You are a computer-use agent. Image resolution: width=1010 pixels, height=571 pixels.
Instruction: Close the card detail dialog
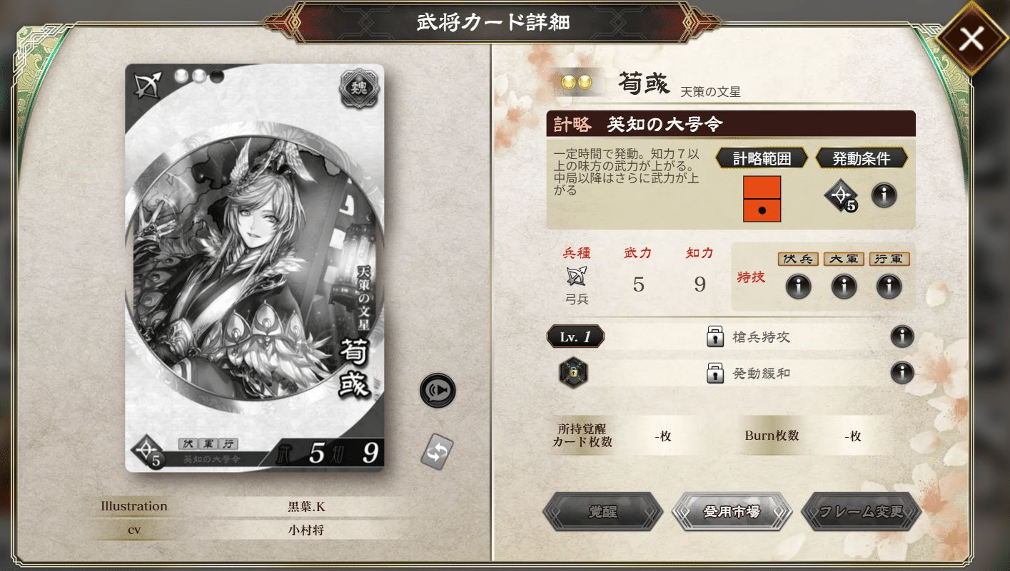[x=971, y=39]
